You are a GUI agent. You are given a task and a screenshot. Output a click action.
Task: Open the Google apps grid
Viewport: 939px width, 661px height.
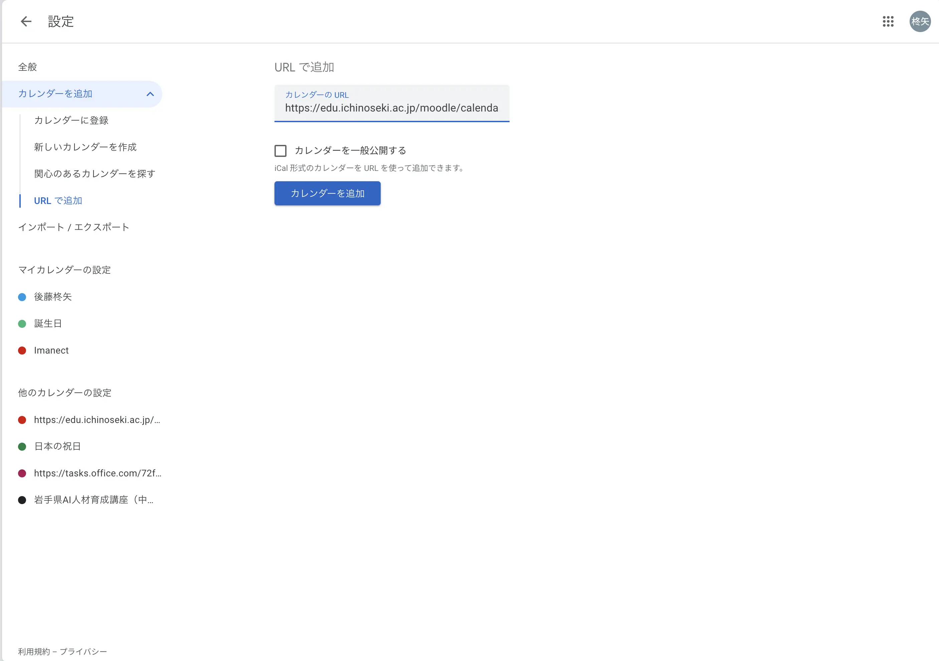coord(888,21)
